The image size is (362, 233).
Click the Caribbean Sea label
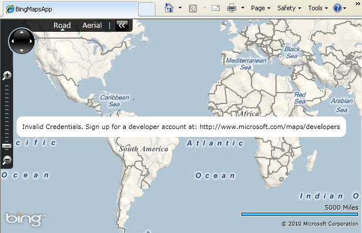click(114, 101)
